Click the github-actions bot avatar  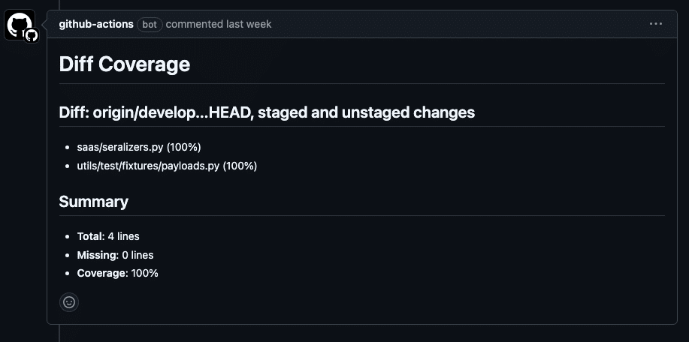point(19,25)
